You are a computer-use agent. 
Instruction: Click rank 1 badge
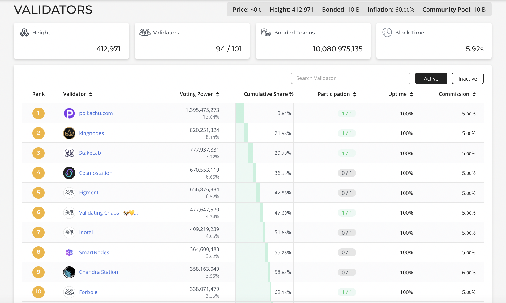[x=38, y=113]
